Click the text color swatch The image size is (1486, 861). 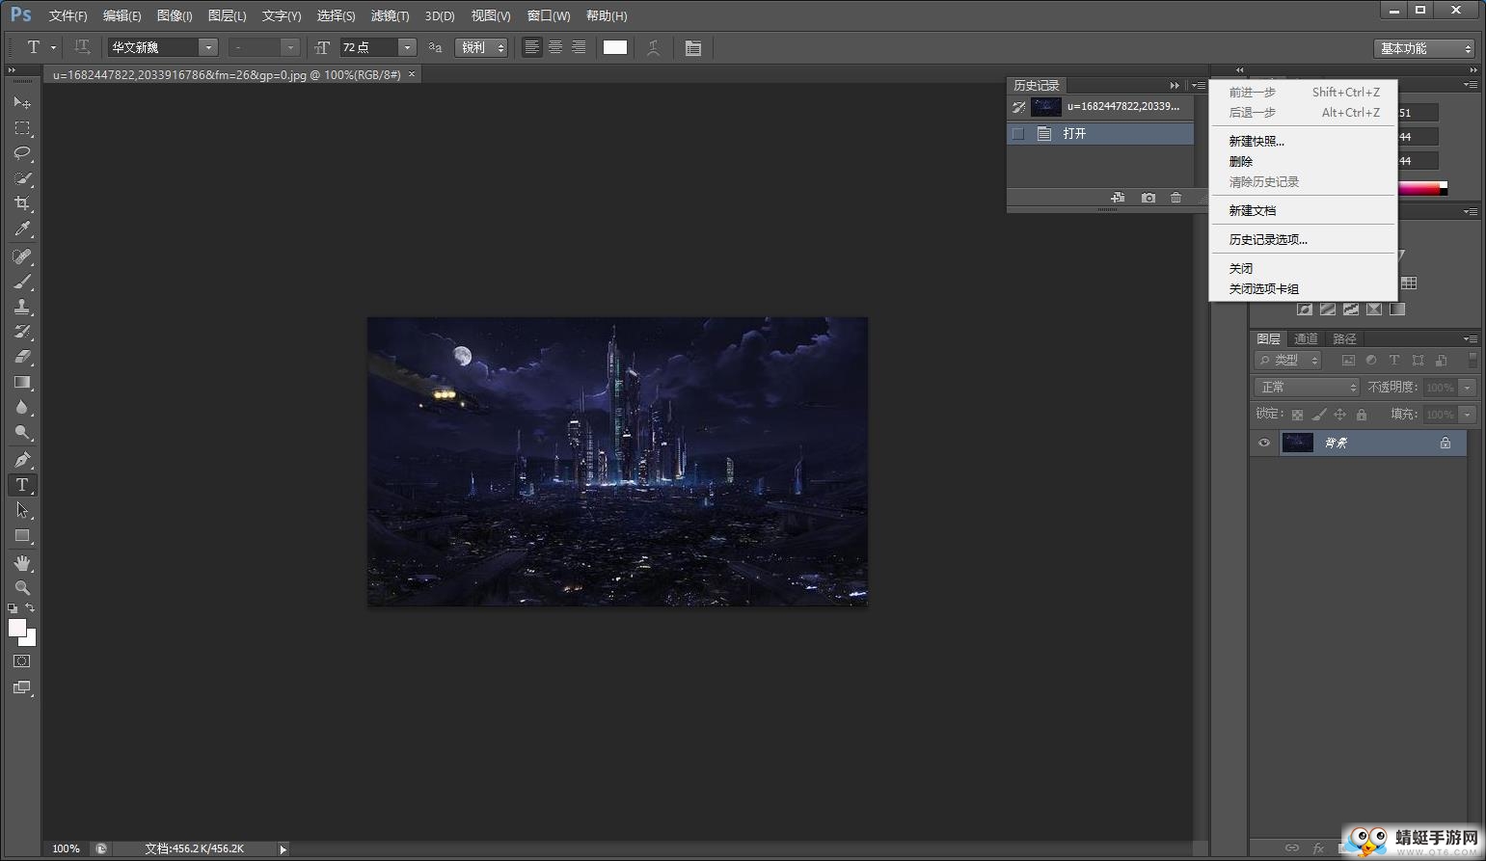(x=615, y=47)
